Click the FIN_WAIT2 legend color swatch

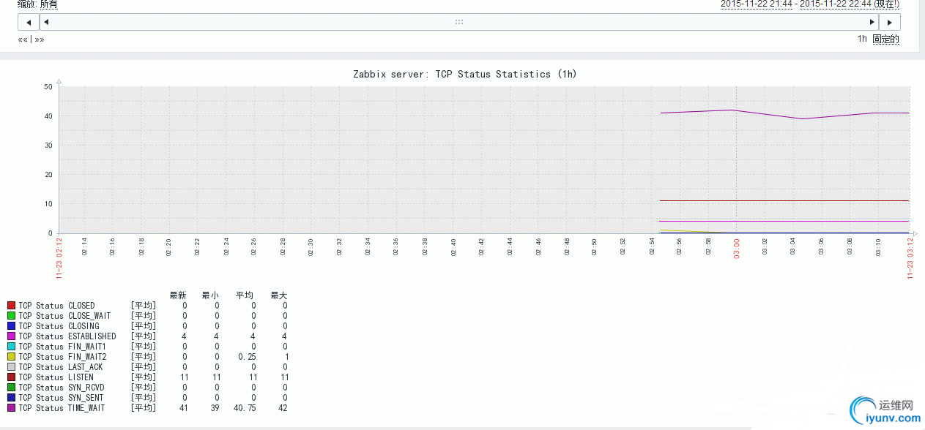coord(12,357)
